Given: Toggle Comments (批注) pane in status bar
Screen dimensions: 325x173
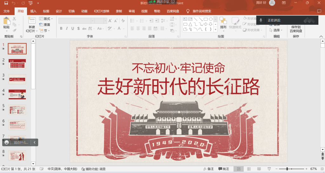Looking at the screenshot, I should click(224, 169).
